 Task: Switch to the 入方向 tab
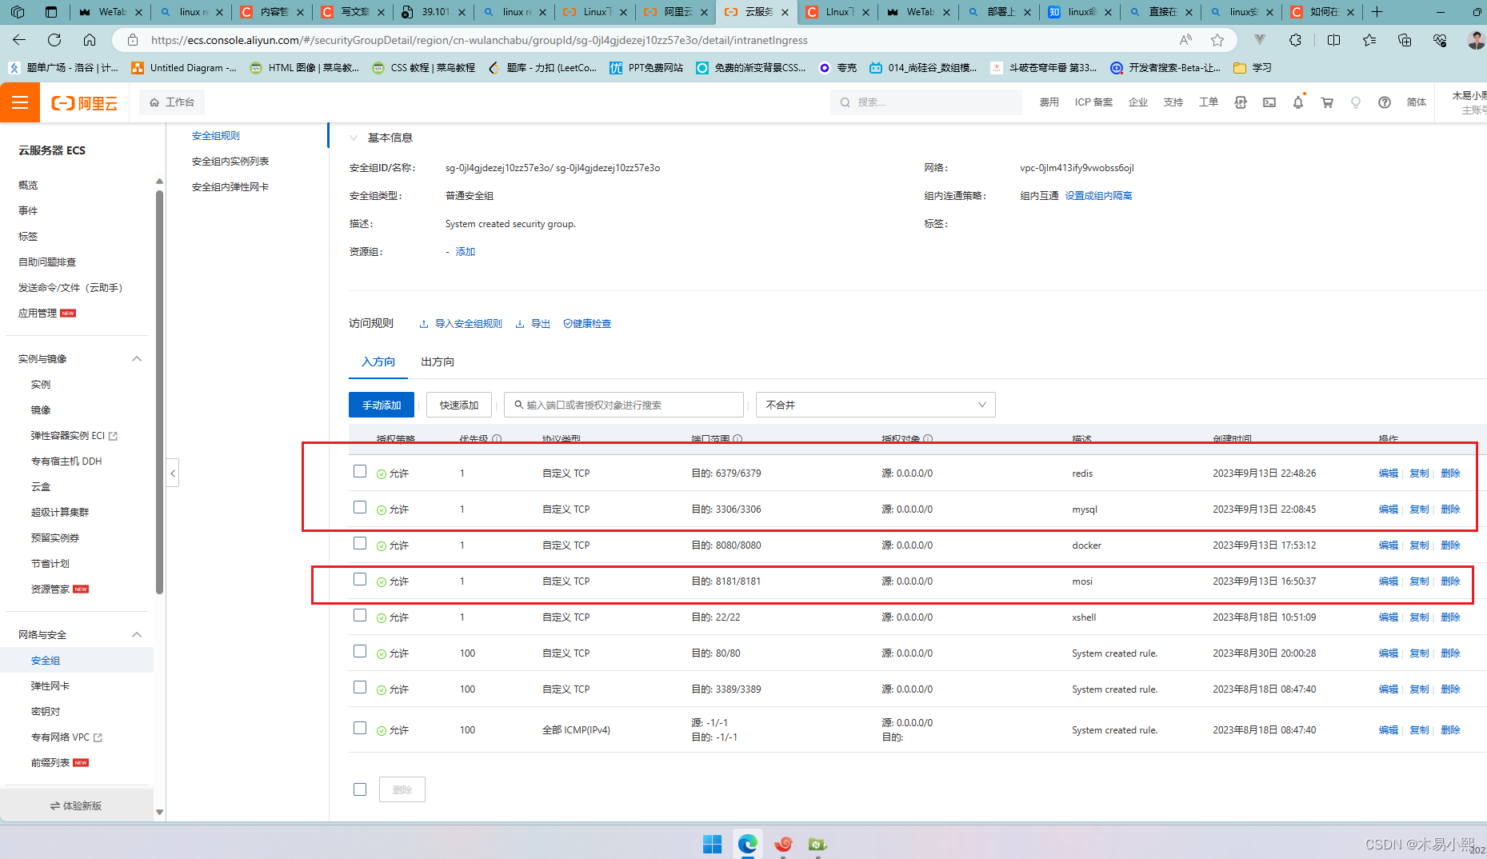click(x=378, y=362)
